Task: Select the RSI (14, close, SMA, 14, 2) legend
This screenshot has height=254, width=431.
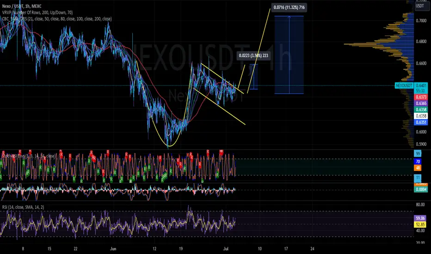Action: pos(23,207)
